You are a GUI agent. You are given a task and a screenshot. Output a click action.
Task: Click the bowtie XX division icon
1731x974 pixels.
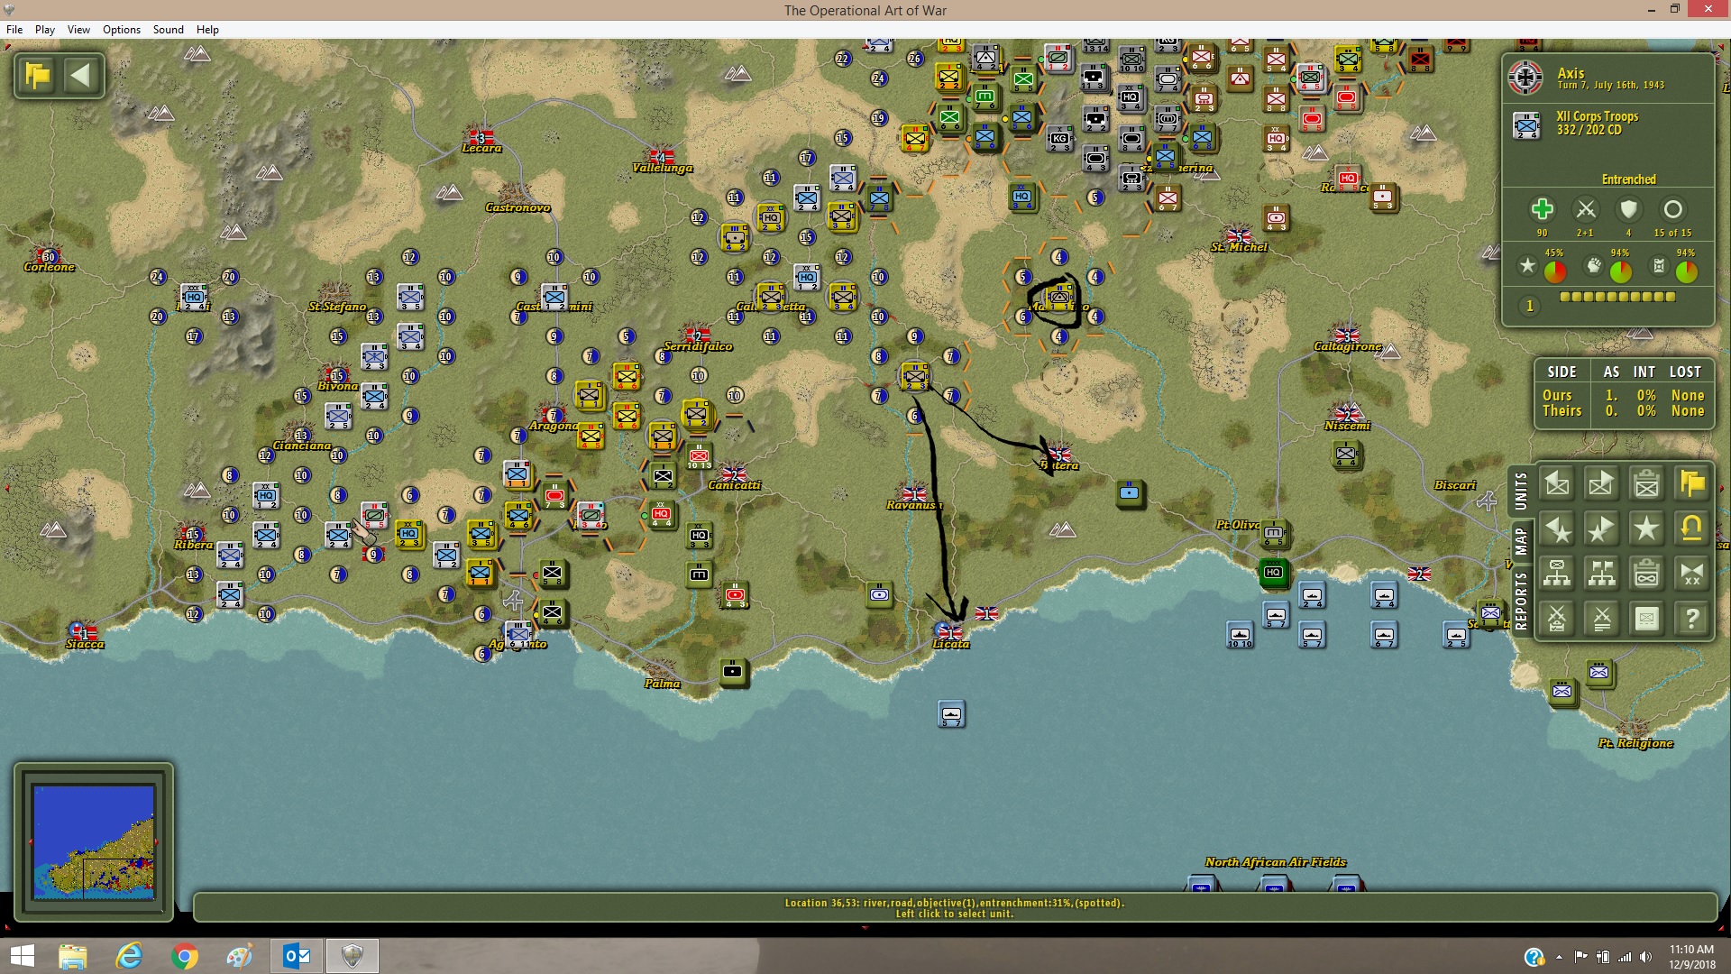1692,574
